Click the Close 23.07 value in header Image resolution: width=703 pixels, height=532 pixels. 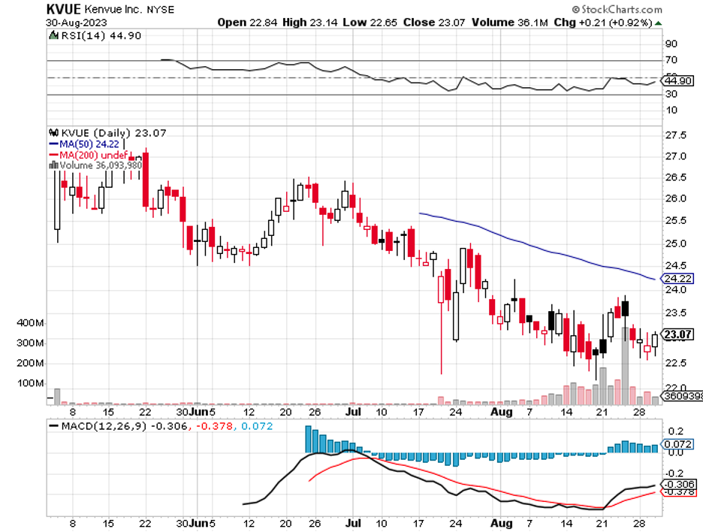(x=434, y=23)
